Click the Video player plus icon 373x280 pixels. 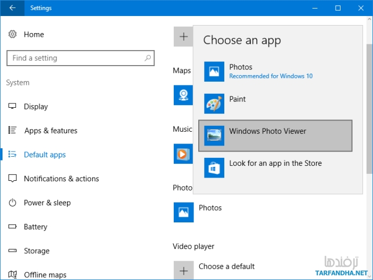click(x=183, y=270)
